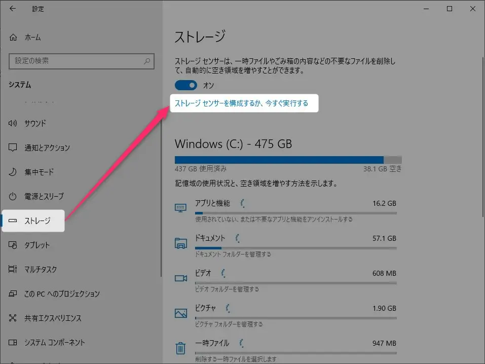485x364 pixels.
Task: Click the システム section heading
Action: [20, 85]
